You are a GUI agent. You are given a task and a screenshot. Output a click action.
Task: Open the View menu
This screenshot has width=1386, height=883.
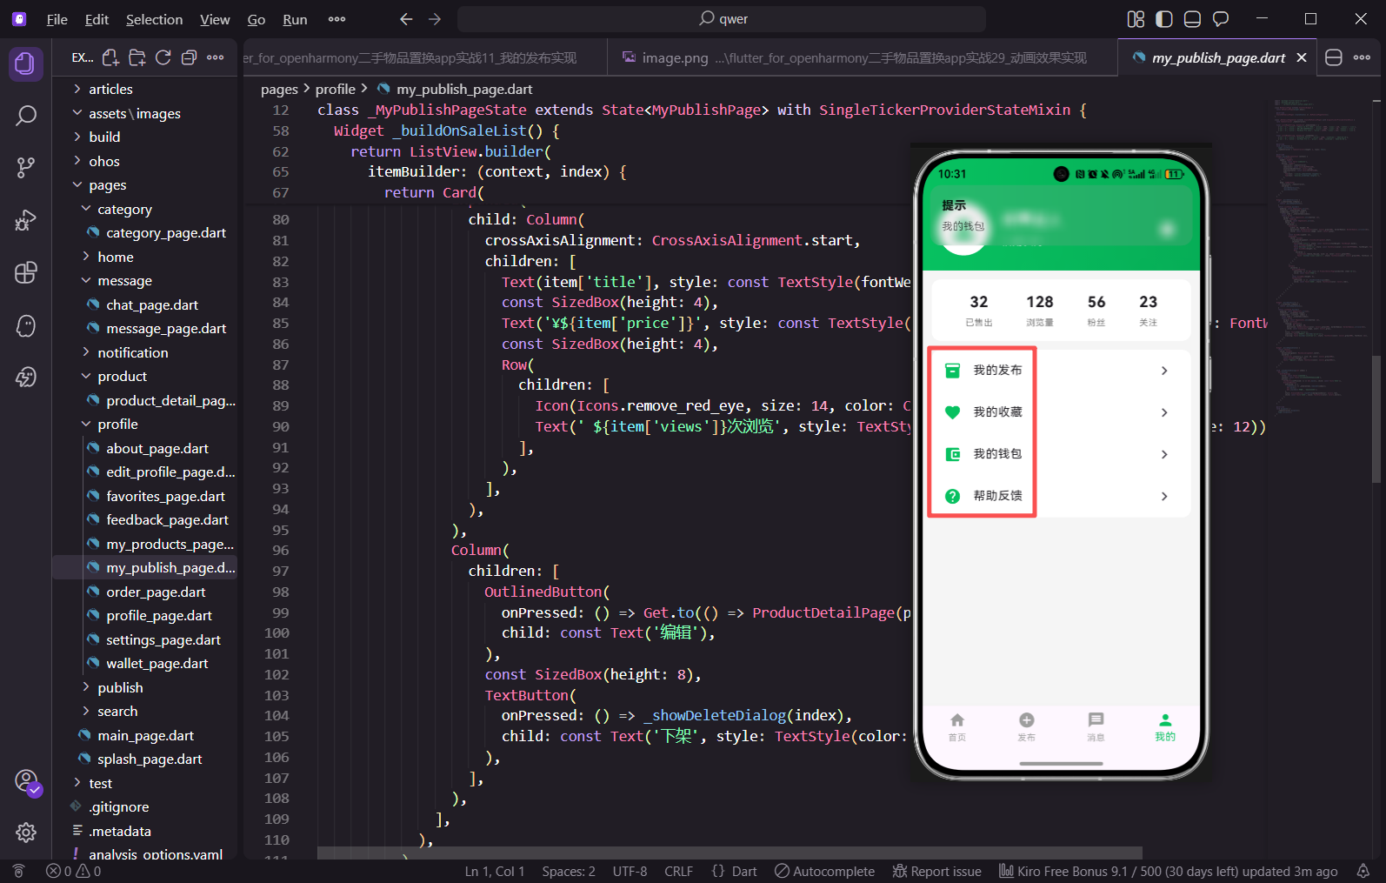click(215, 19)
